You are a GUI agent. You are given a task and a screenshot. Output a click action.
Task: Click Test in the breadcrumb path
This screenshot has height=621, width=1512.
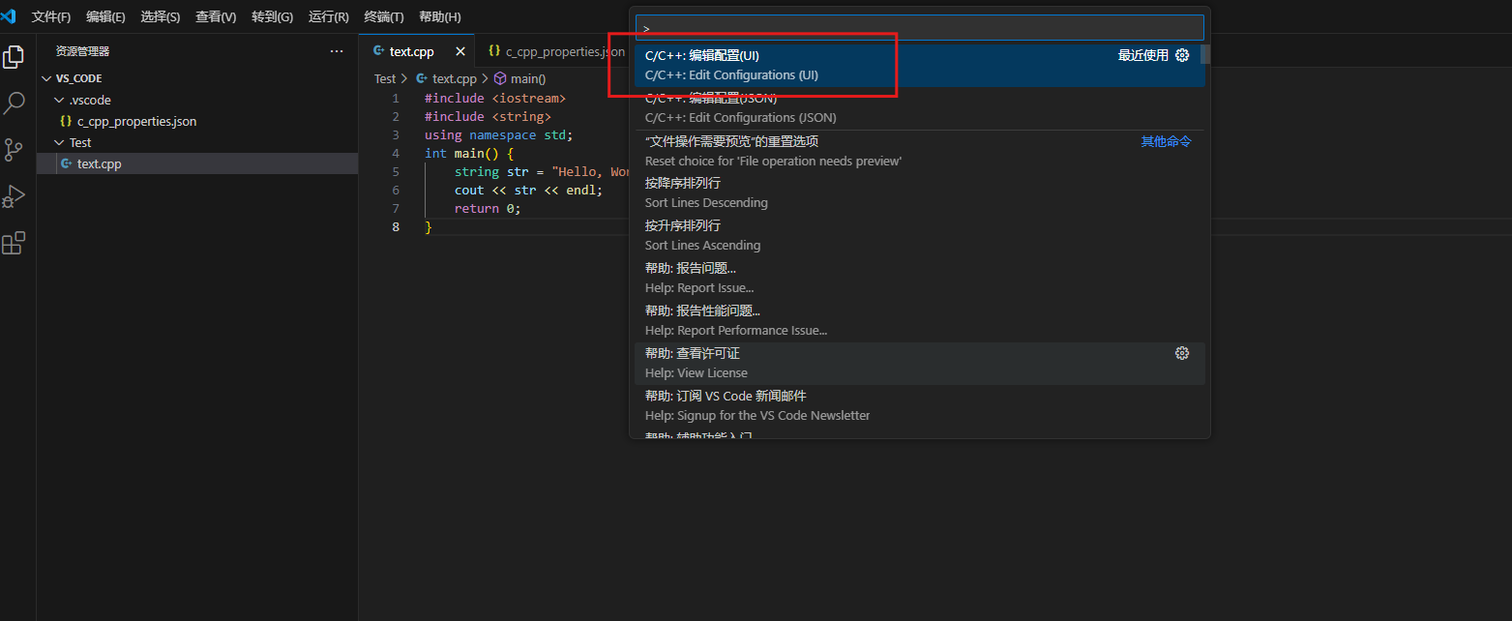coord(385,79)
